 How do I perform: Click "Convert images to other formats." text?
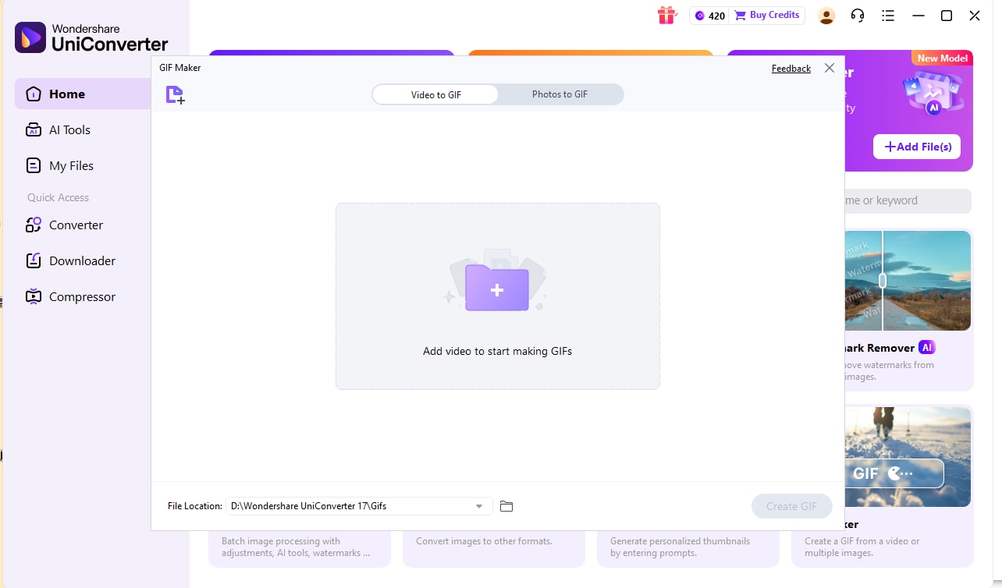pos(485,541)
